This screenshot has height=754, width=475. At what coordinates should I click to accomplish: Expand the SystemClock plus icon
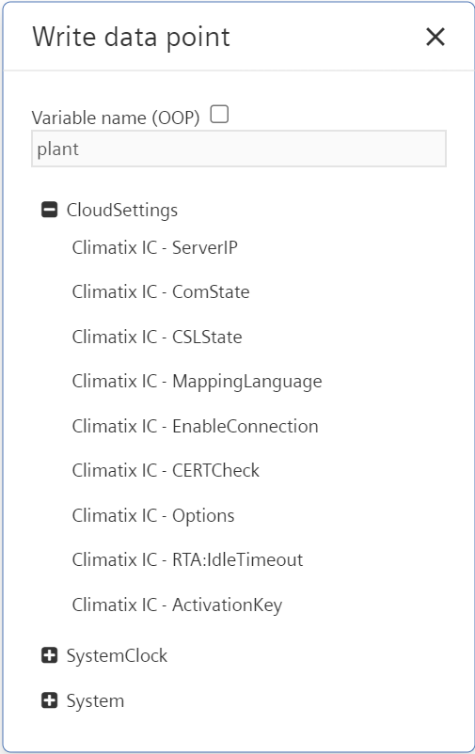[50, 655]
